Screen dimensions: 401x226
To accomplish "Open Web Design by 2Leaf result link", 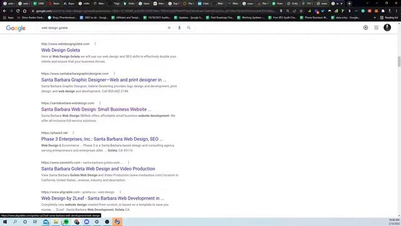I will pyautogui.click(x=103, y=198).
